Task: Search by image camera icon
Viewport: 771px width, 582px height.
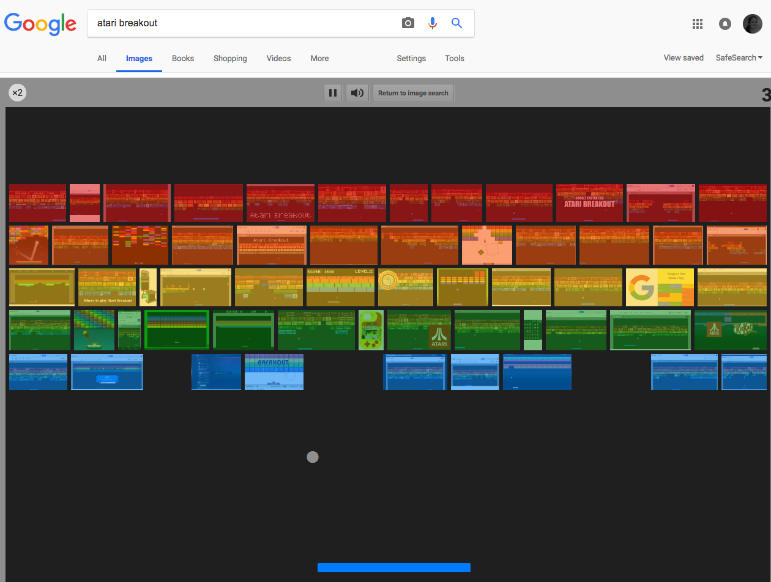Action: click(x=408, y=23)
